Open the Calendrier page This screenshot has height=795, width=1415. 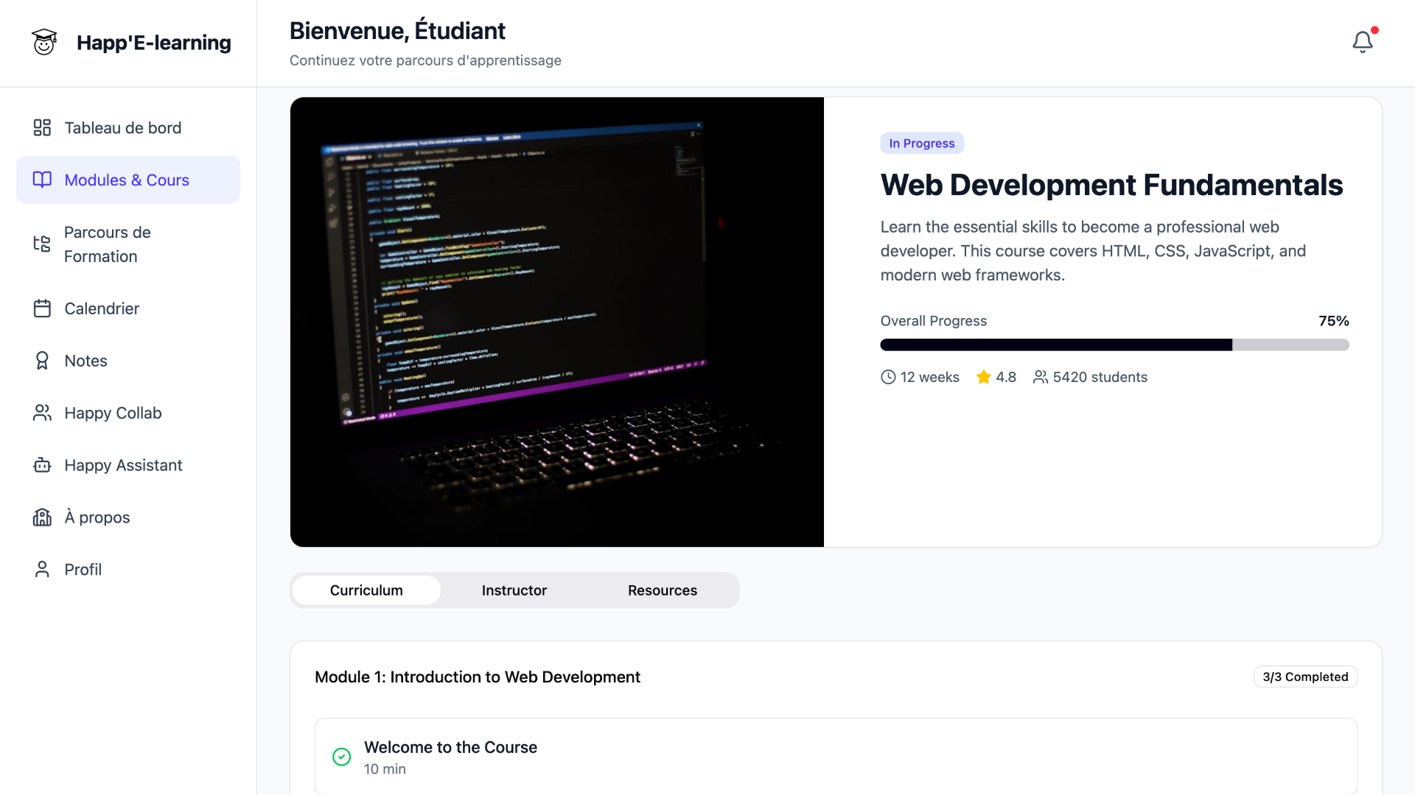[128, 308]
